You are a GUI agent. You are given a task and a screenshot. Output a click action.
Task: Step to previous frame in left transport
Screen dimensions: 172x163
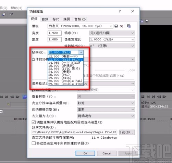coord(12,97)
